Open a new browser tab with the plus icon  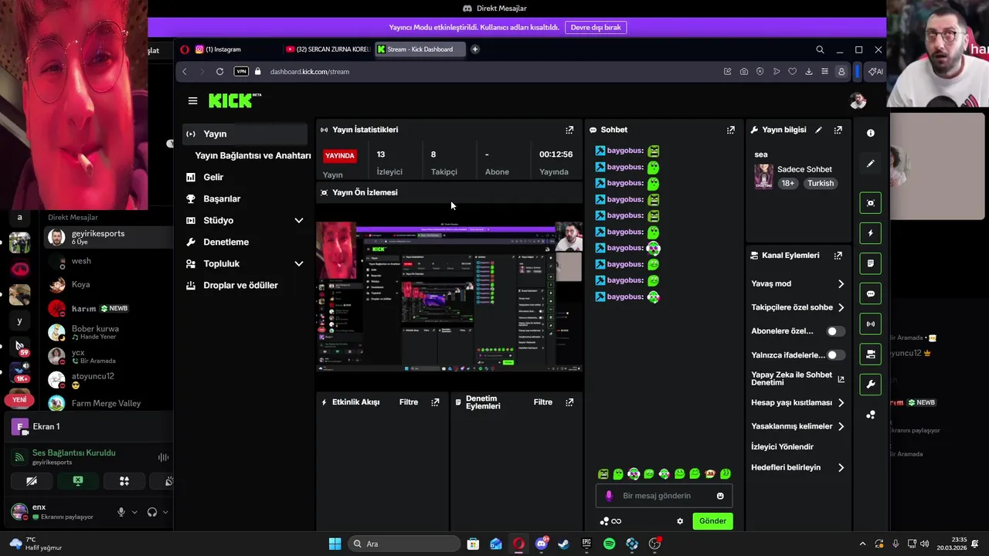(x=474, y=49)
